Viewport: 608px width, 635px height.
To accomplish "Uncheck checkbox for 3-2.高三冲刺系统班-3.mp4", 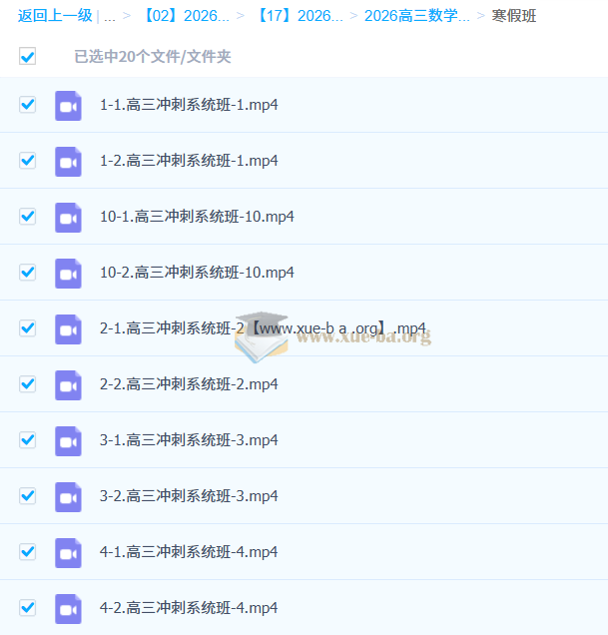I will coord(28,495).
